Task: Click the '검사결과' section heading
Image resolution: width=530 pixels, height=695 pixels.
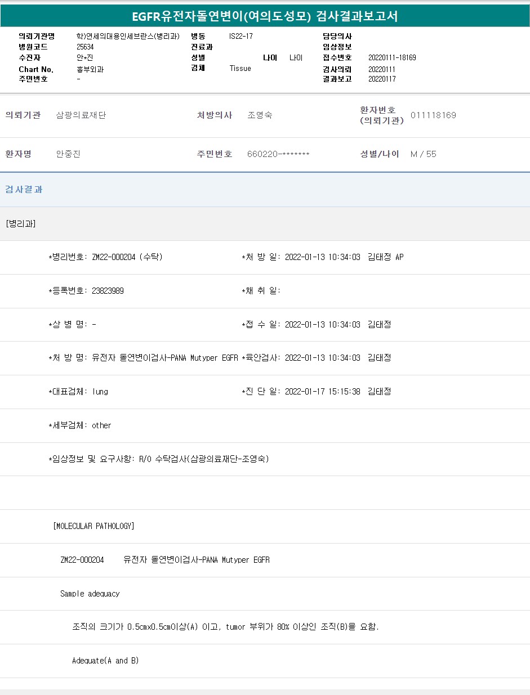Action: (x=24, y=190)
